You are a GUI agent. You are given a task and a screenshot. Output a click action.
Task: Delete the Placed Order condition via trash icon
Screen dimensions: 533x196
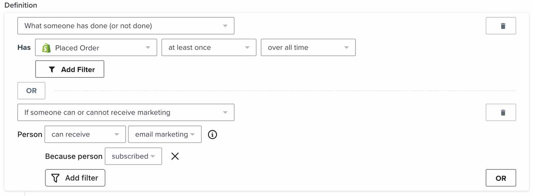[x=501, y=26]
